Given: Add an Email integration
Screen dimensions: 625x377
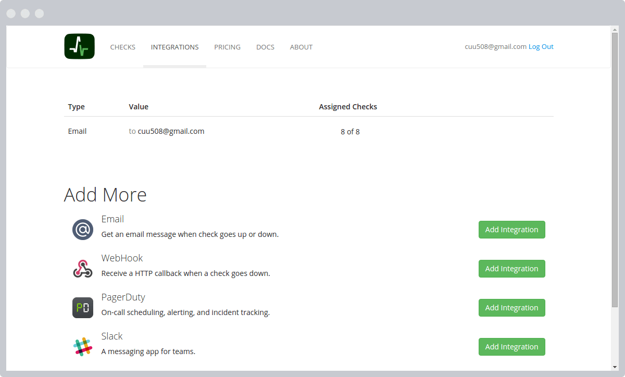Looking at the screenshot, I should pyautogui.click(x=511, y=230).
